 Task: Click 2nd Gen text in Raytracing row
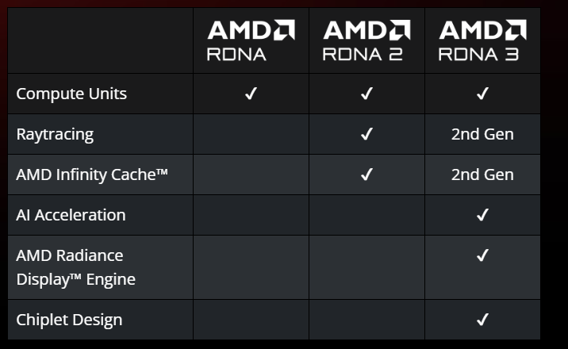(482, 134)
